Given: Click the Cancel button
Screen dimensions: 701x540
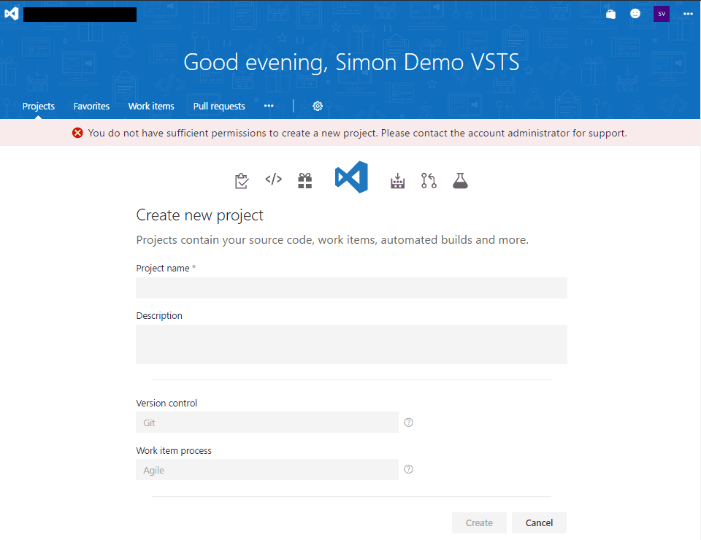Looking at the screenshot, I should [539, 522].
